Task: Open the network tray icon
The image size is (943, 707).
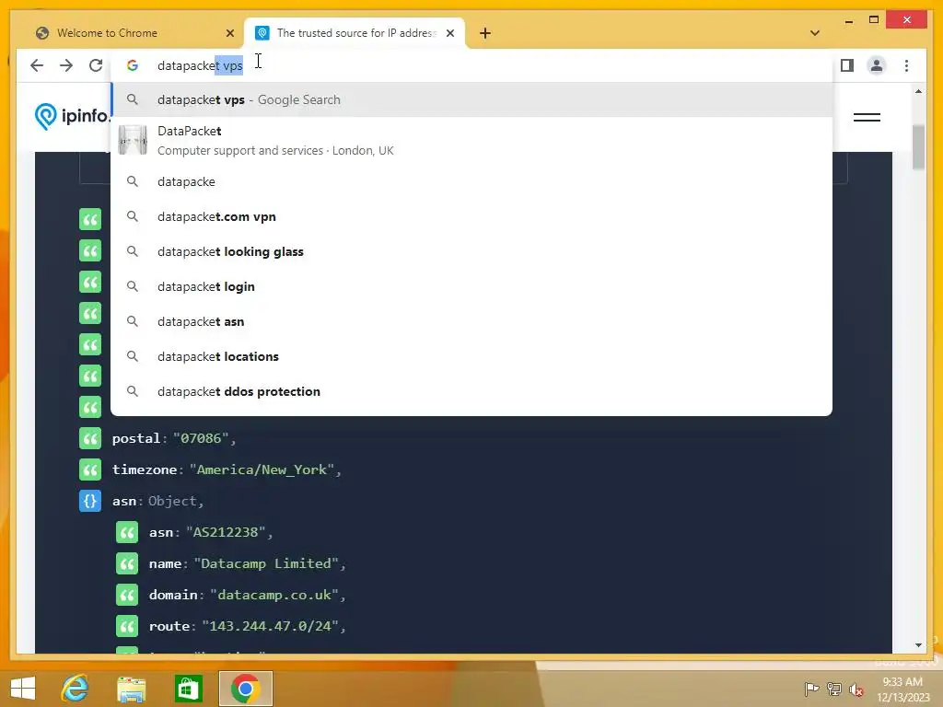Action: (x=833, y=689)
